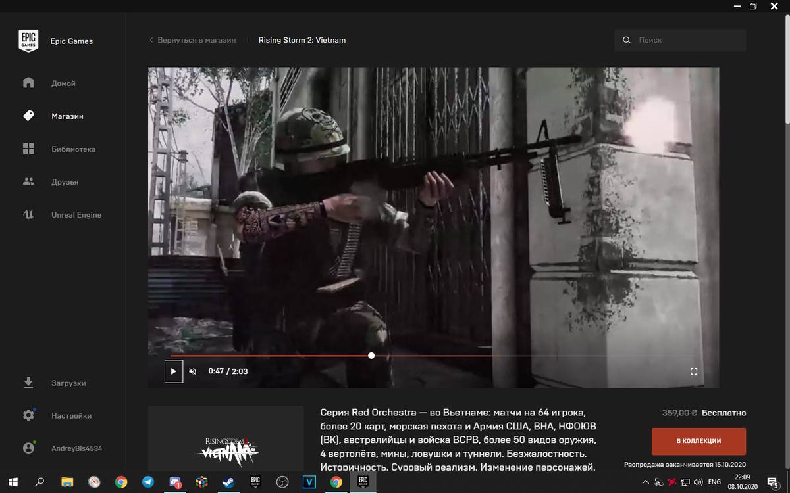The height and width of the screenshot is (493, 790).
Task: Open the Unreal Engine section
Action: 63,215
